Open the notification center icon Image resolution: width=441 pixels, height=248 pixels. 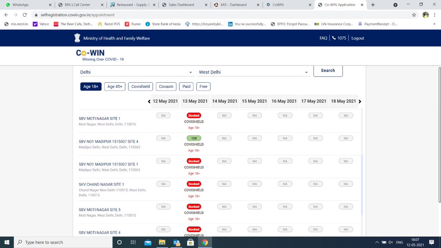pyautogui.click(x=431, y=242)
